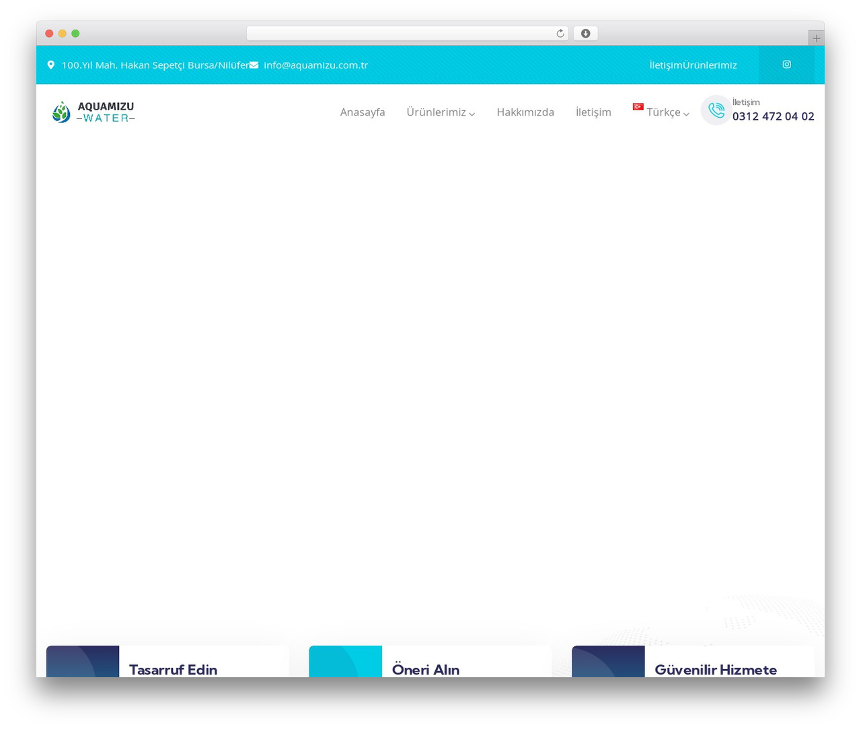Click the browser download icon

(585, 34)
